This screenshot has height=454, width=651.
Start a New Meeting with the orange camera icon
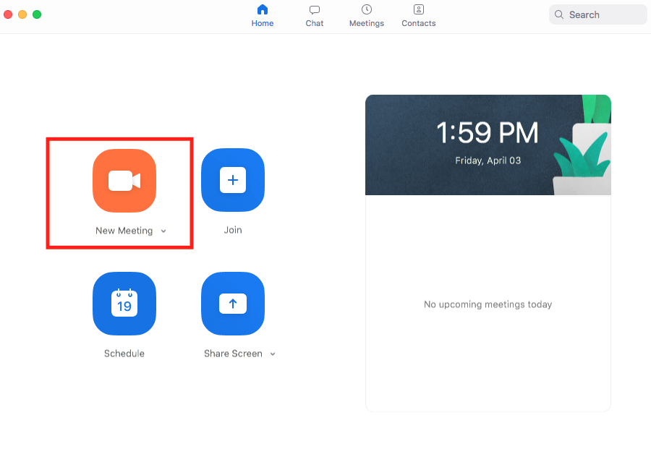click(124, 180)
